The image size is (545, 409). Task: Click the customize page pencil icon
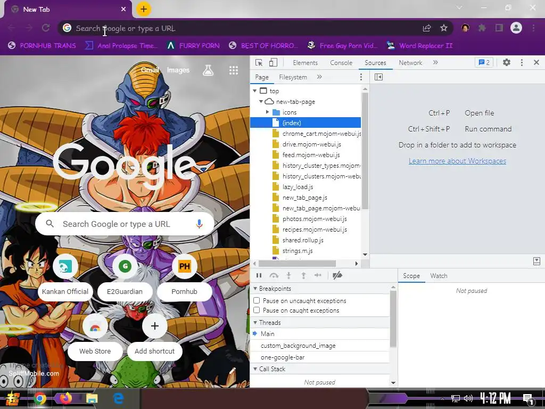click(233, 371)
